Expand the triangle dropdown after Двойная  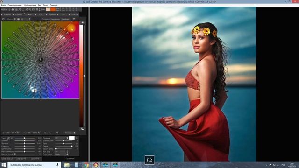click(x=74, y=19)
